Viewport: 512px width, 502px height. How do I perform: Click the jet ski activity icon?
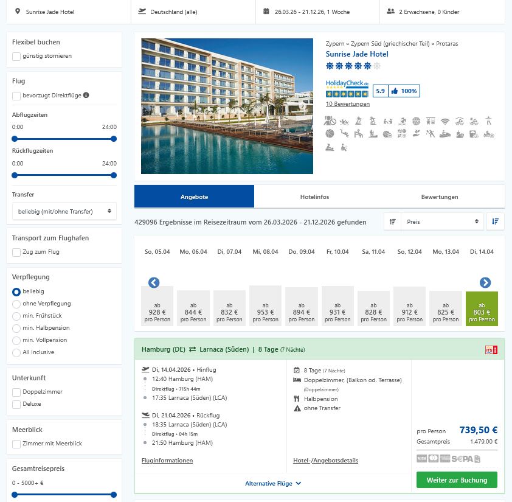click(444, 134)
